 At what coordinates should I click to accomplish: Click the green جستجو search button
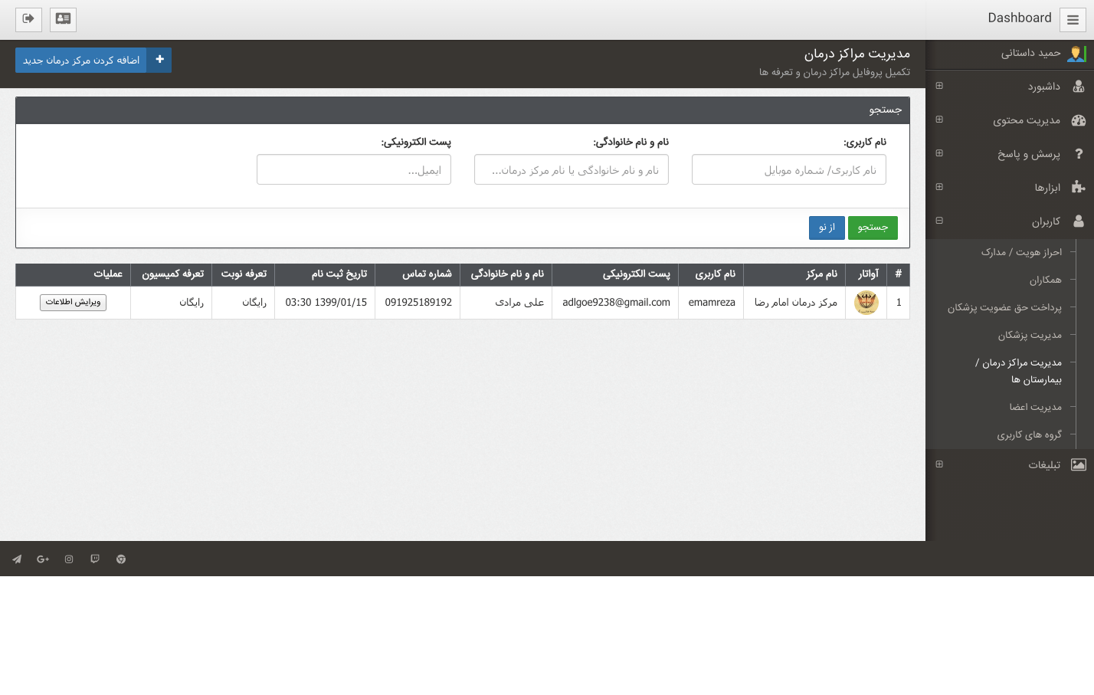tap(873, 228)
